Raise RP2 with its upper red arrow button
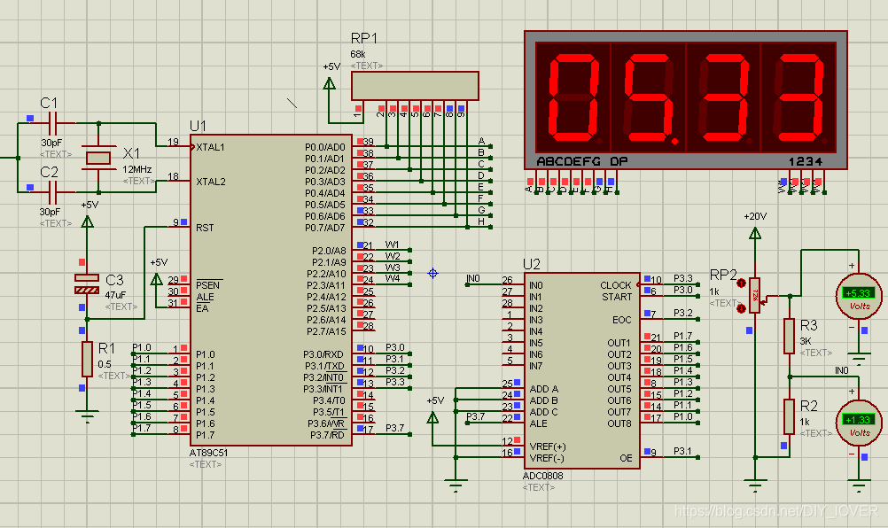This screenshot has height=528, width=888. pos(741,283)
